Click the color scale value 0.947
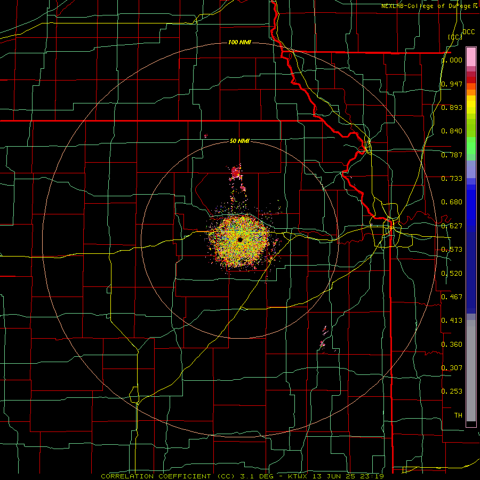This screenshot has height=480, width=480. (x=452, y=84)
